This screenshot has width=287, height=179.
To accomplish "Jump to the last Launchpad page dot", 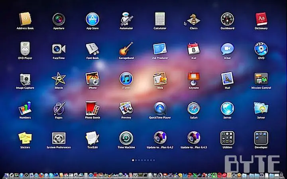I will click(154, 160).
